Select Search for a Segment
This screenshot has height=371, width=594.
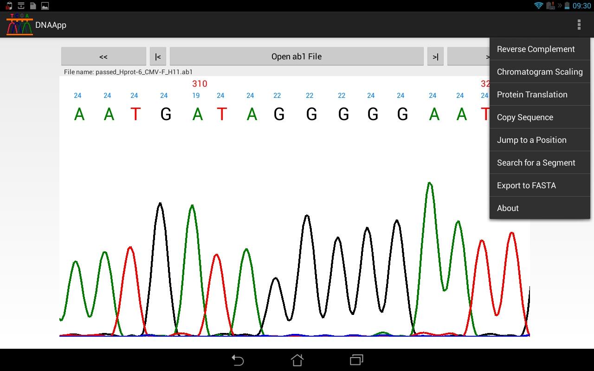536,162
